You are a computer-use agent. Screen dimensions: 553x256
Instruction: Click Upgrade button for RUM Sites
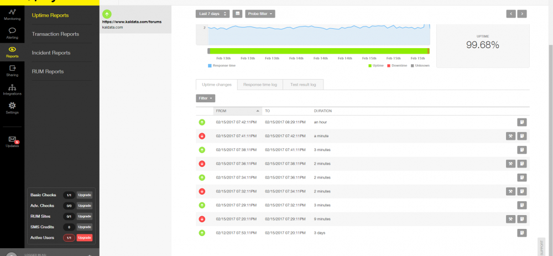click(85, 216)
